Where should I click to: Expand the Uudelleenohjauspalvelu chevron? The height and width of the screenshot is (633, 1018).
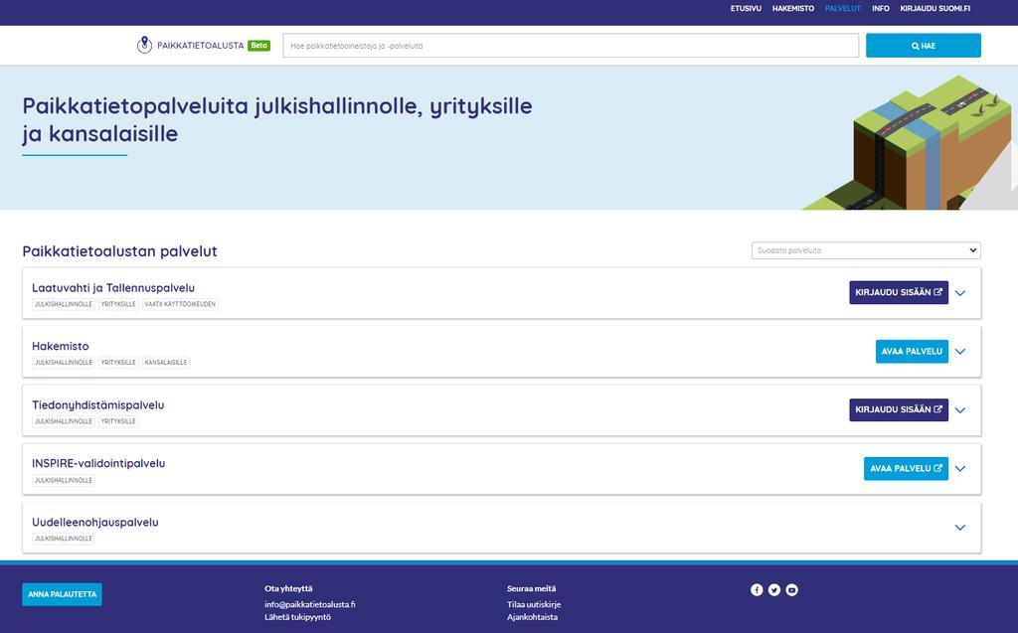click(x=960, y=528)
